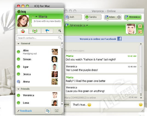147x116 pixels.
Task: Switch to Josh chat tab
Action: pos(73,17)
